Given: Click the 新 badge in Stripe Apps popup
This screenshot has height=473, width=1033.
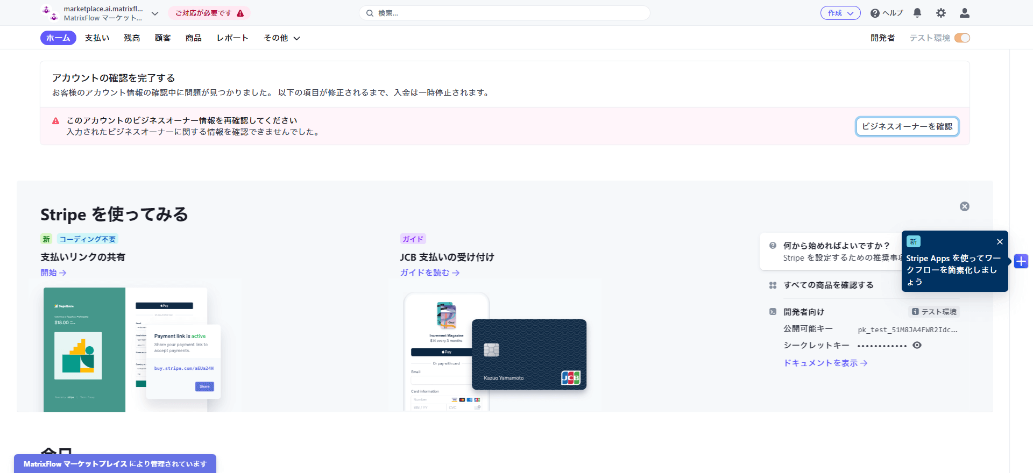Looking at the screenshot, I should coord(914,242).
